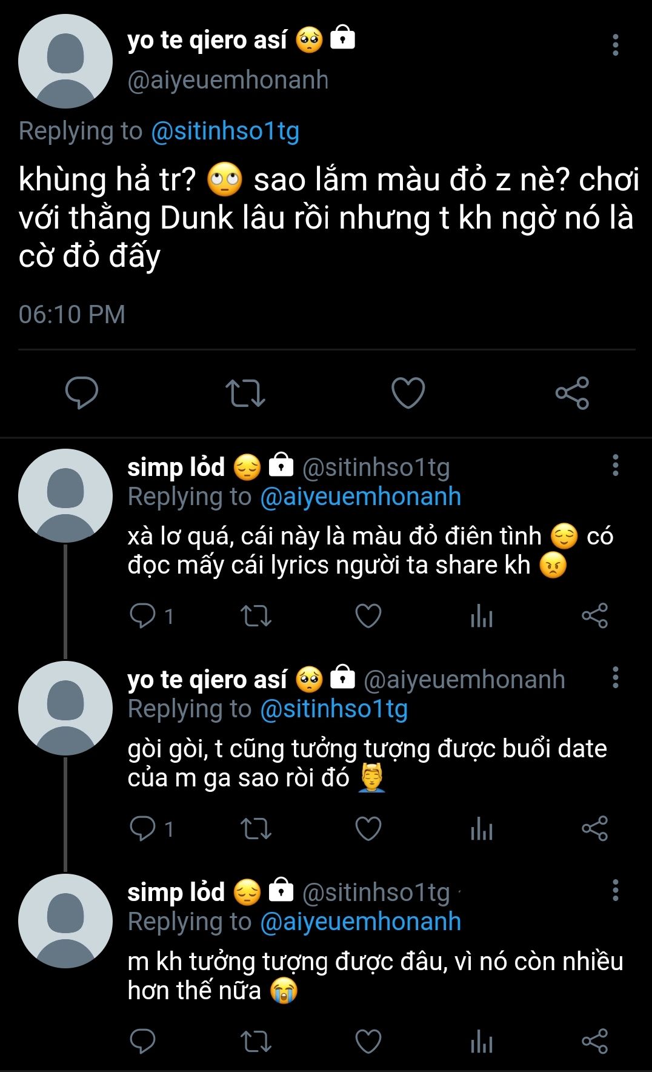652x1072 pixels.
Task: Share the 'gòi gòi' reply tweet
Action: [x=594, y=828]
